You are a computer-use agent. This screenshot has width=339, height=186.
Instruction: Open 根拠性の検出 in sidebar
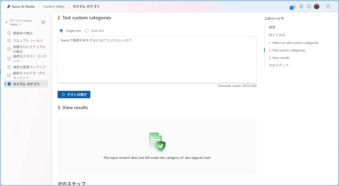tap(23, 33)
